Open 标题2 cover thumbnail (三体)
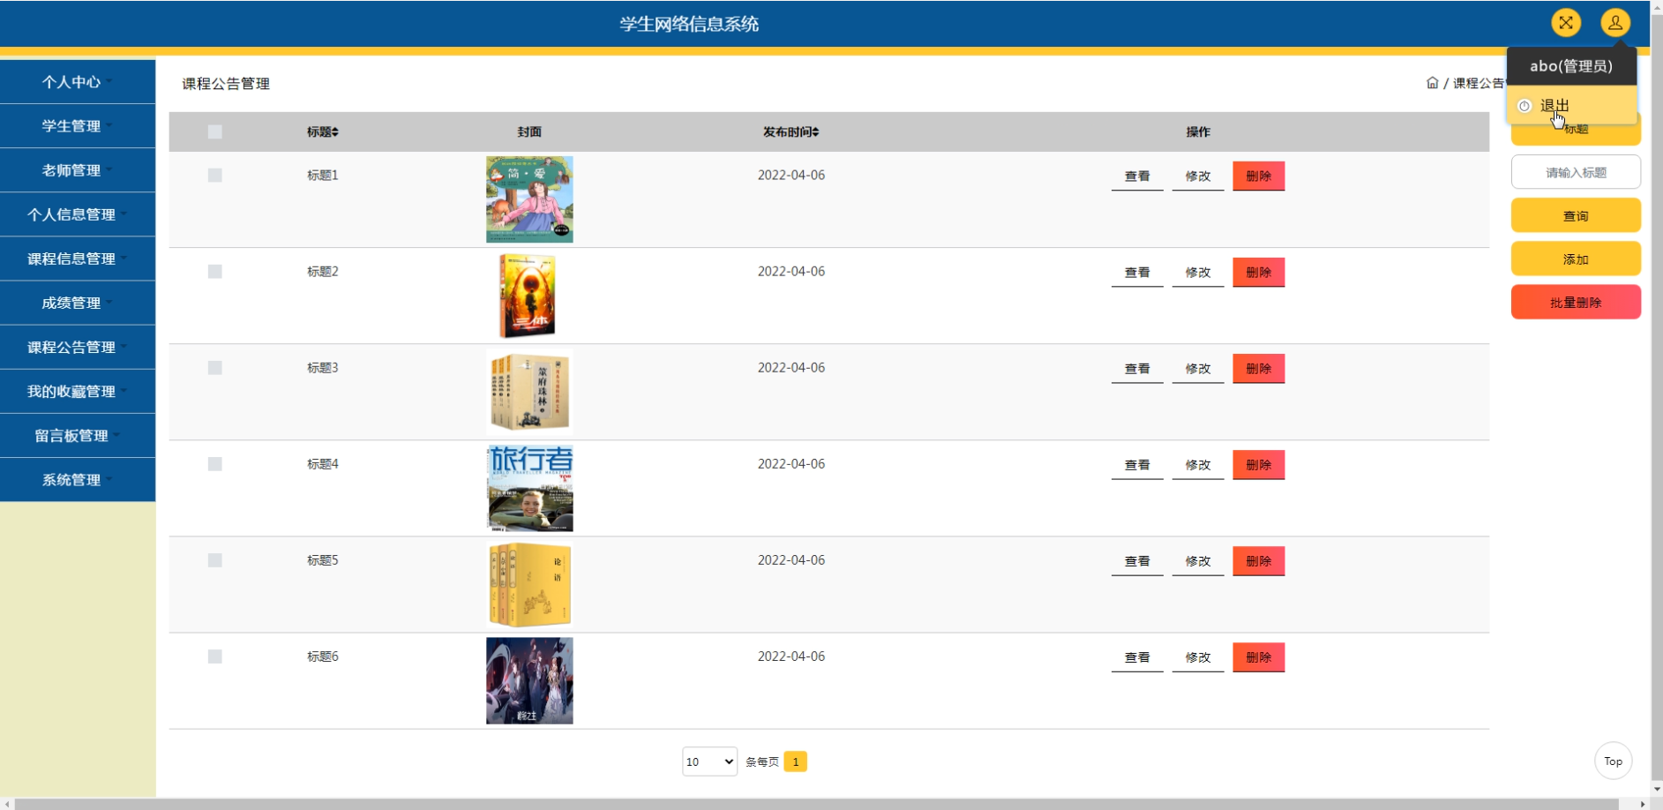The image size is (1663, 810). (x=529, y=296)
